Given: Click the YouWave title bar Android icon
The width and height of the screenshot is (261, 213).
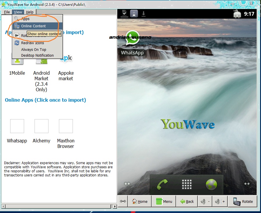Looking at the screenshot, I should pyautogui.click(x=3, y=4).
